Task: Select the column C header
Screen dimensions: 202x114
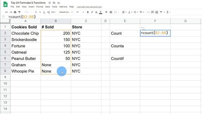Action: [86, 21]
